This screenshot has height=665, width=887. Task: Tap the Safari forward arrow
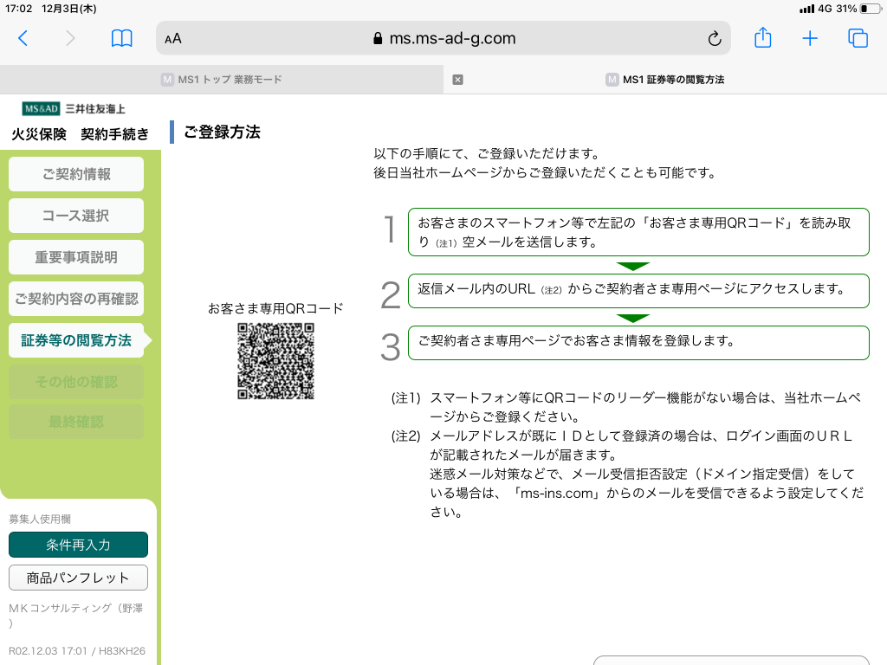point(69,38)
